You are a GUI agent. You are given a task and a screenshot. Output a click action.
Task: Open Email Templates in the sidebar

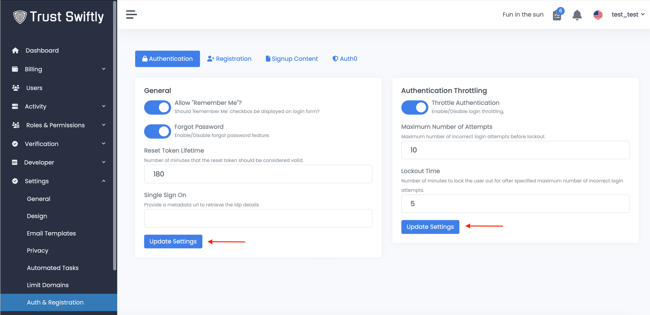point(51,233)
